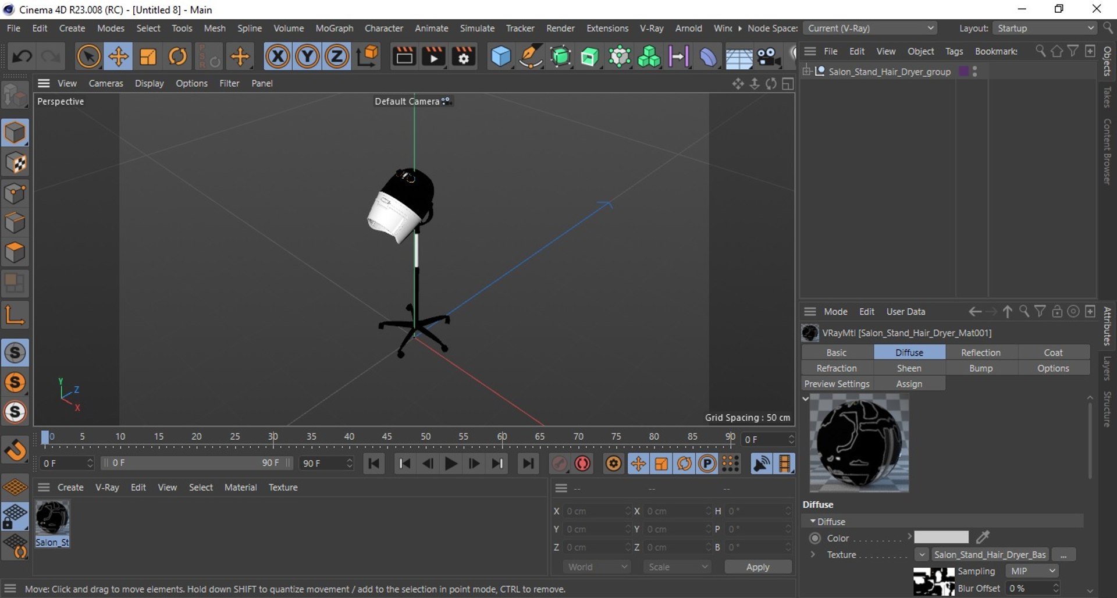Render to Picture Viewer
Screen dimensions: 1117x598
pos(433,57)
